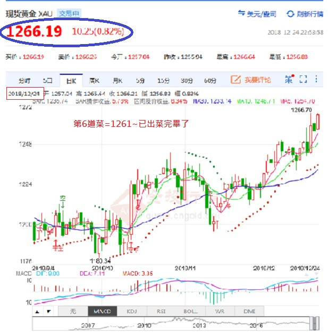Click the MA5 moving average label
Viewport: 328px width, 335px height.
point(298,101)
